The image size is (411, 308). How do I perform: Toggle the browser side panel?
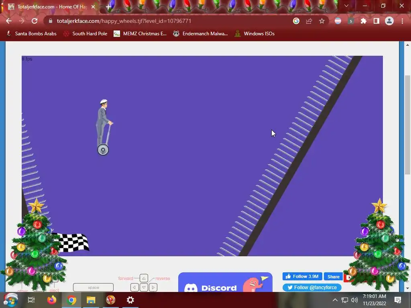376,21
